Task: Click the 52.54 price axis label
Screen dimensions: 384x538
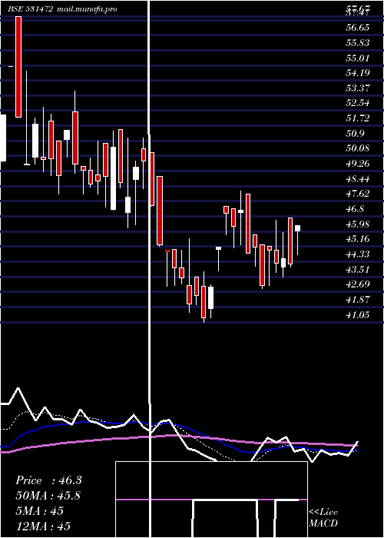Action: (358, 103)
